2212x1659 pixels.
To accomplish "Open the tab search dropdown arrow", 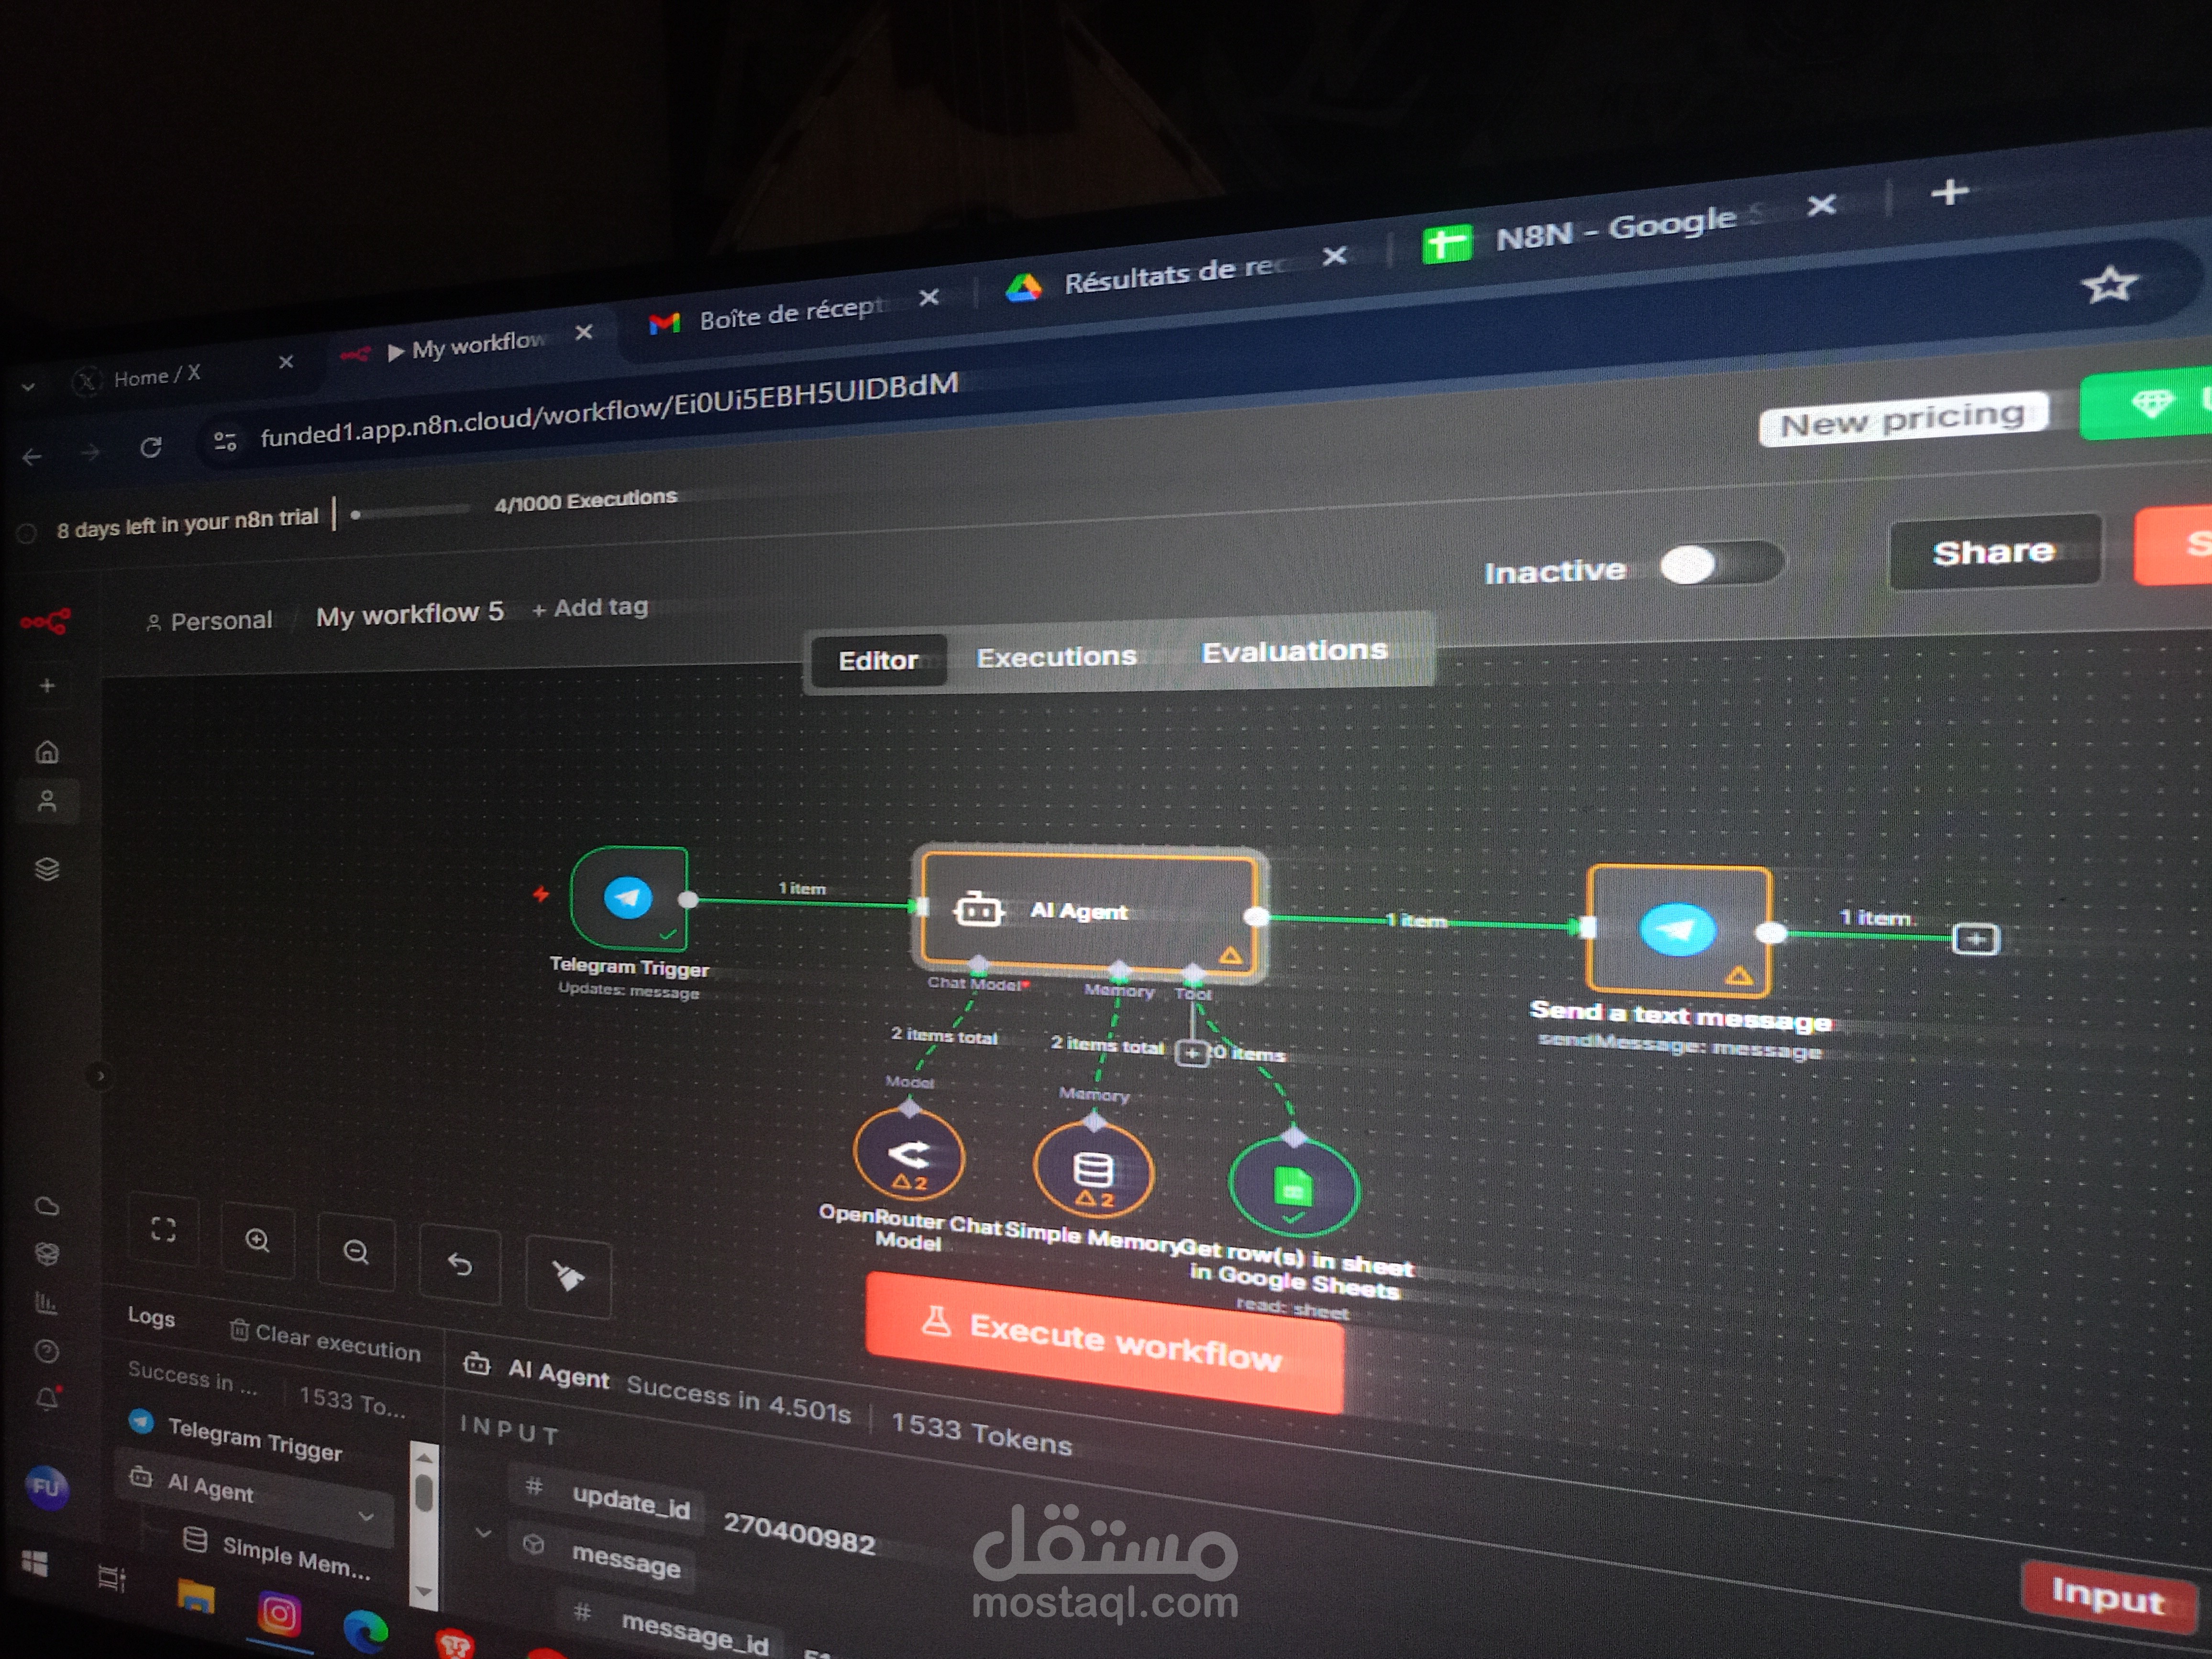I will (28, 386).
